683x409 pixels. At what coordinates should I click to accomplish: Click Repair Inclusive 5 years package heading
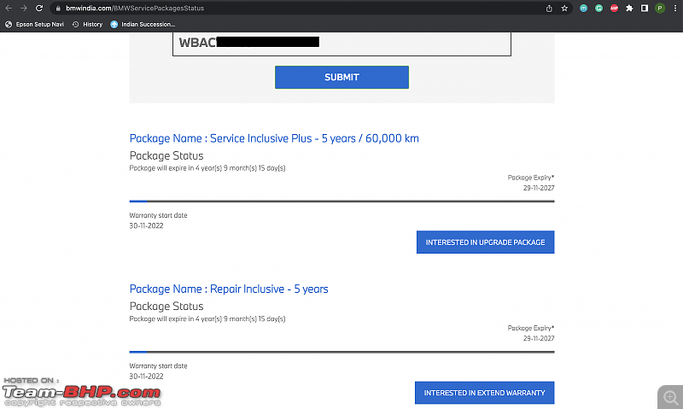(229, 289)
